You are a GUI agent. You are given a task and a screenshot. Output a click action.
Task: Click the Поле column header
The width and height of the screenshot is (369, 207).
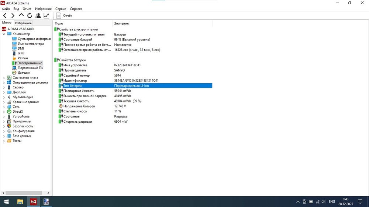pos(83,23)
